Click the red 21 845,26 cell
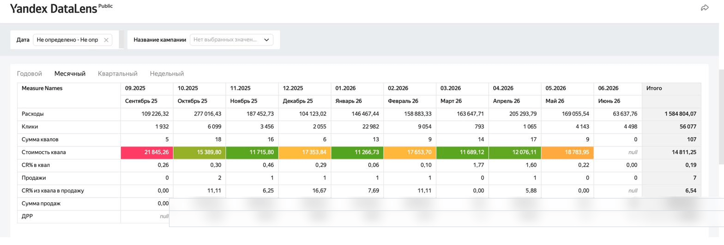 pos(147,152)
